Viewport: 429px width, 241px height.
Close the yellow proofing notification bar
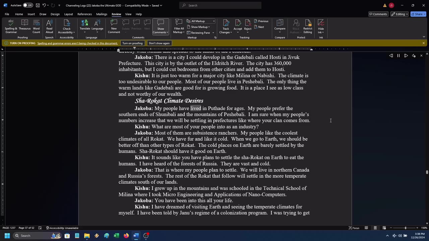pyautogui.click(x=423, y=43)
